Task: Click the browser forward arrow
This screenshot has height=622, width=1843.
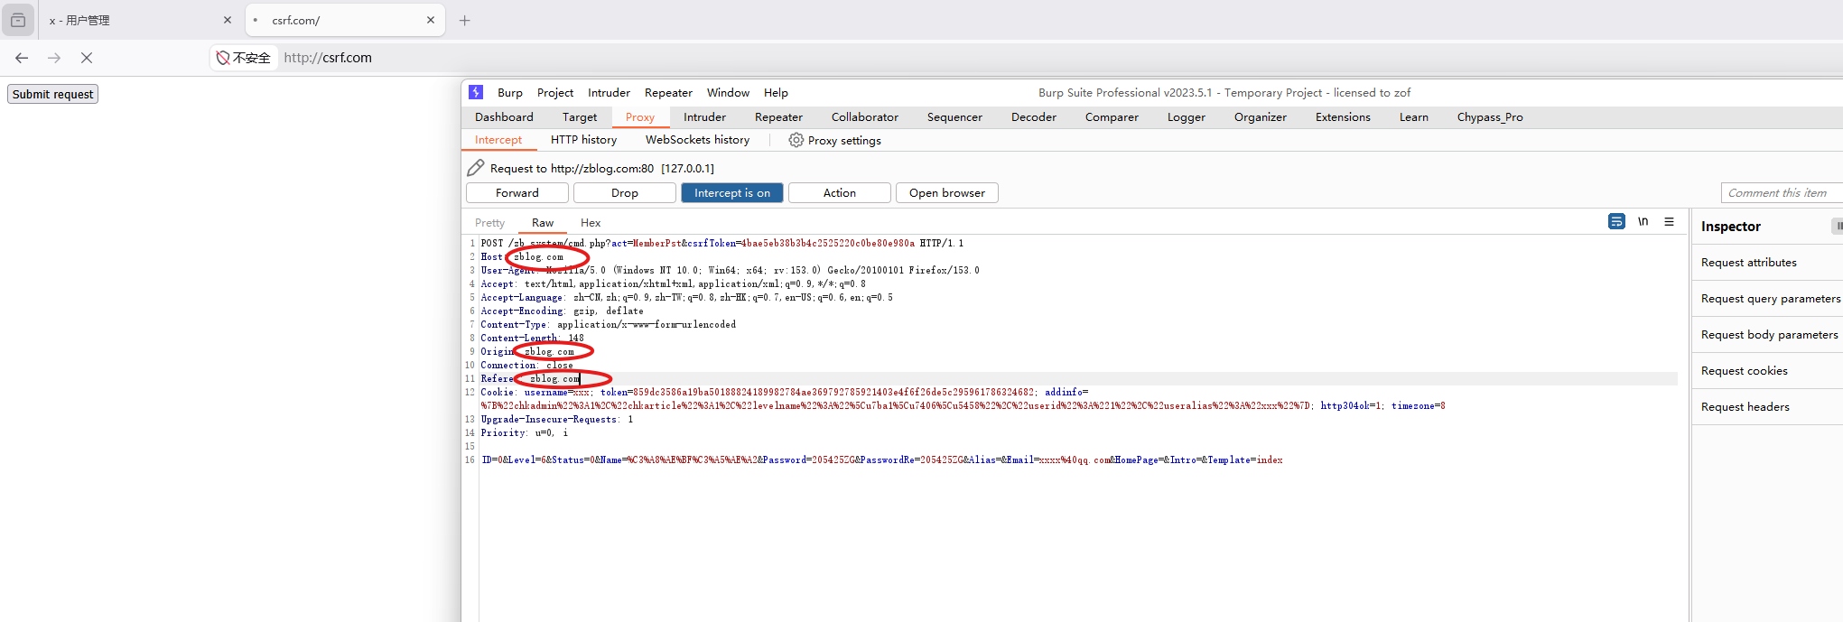Action: pyautogui.click(x=54, y=58)
